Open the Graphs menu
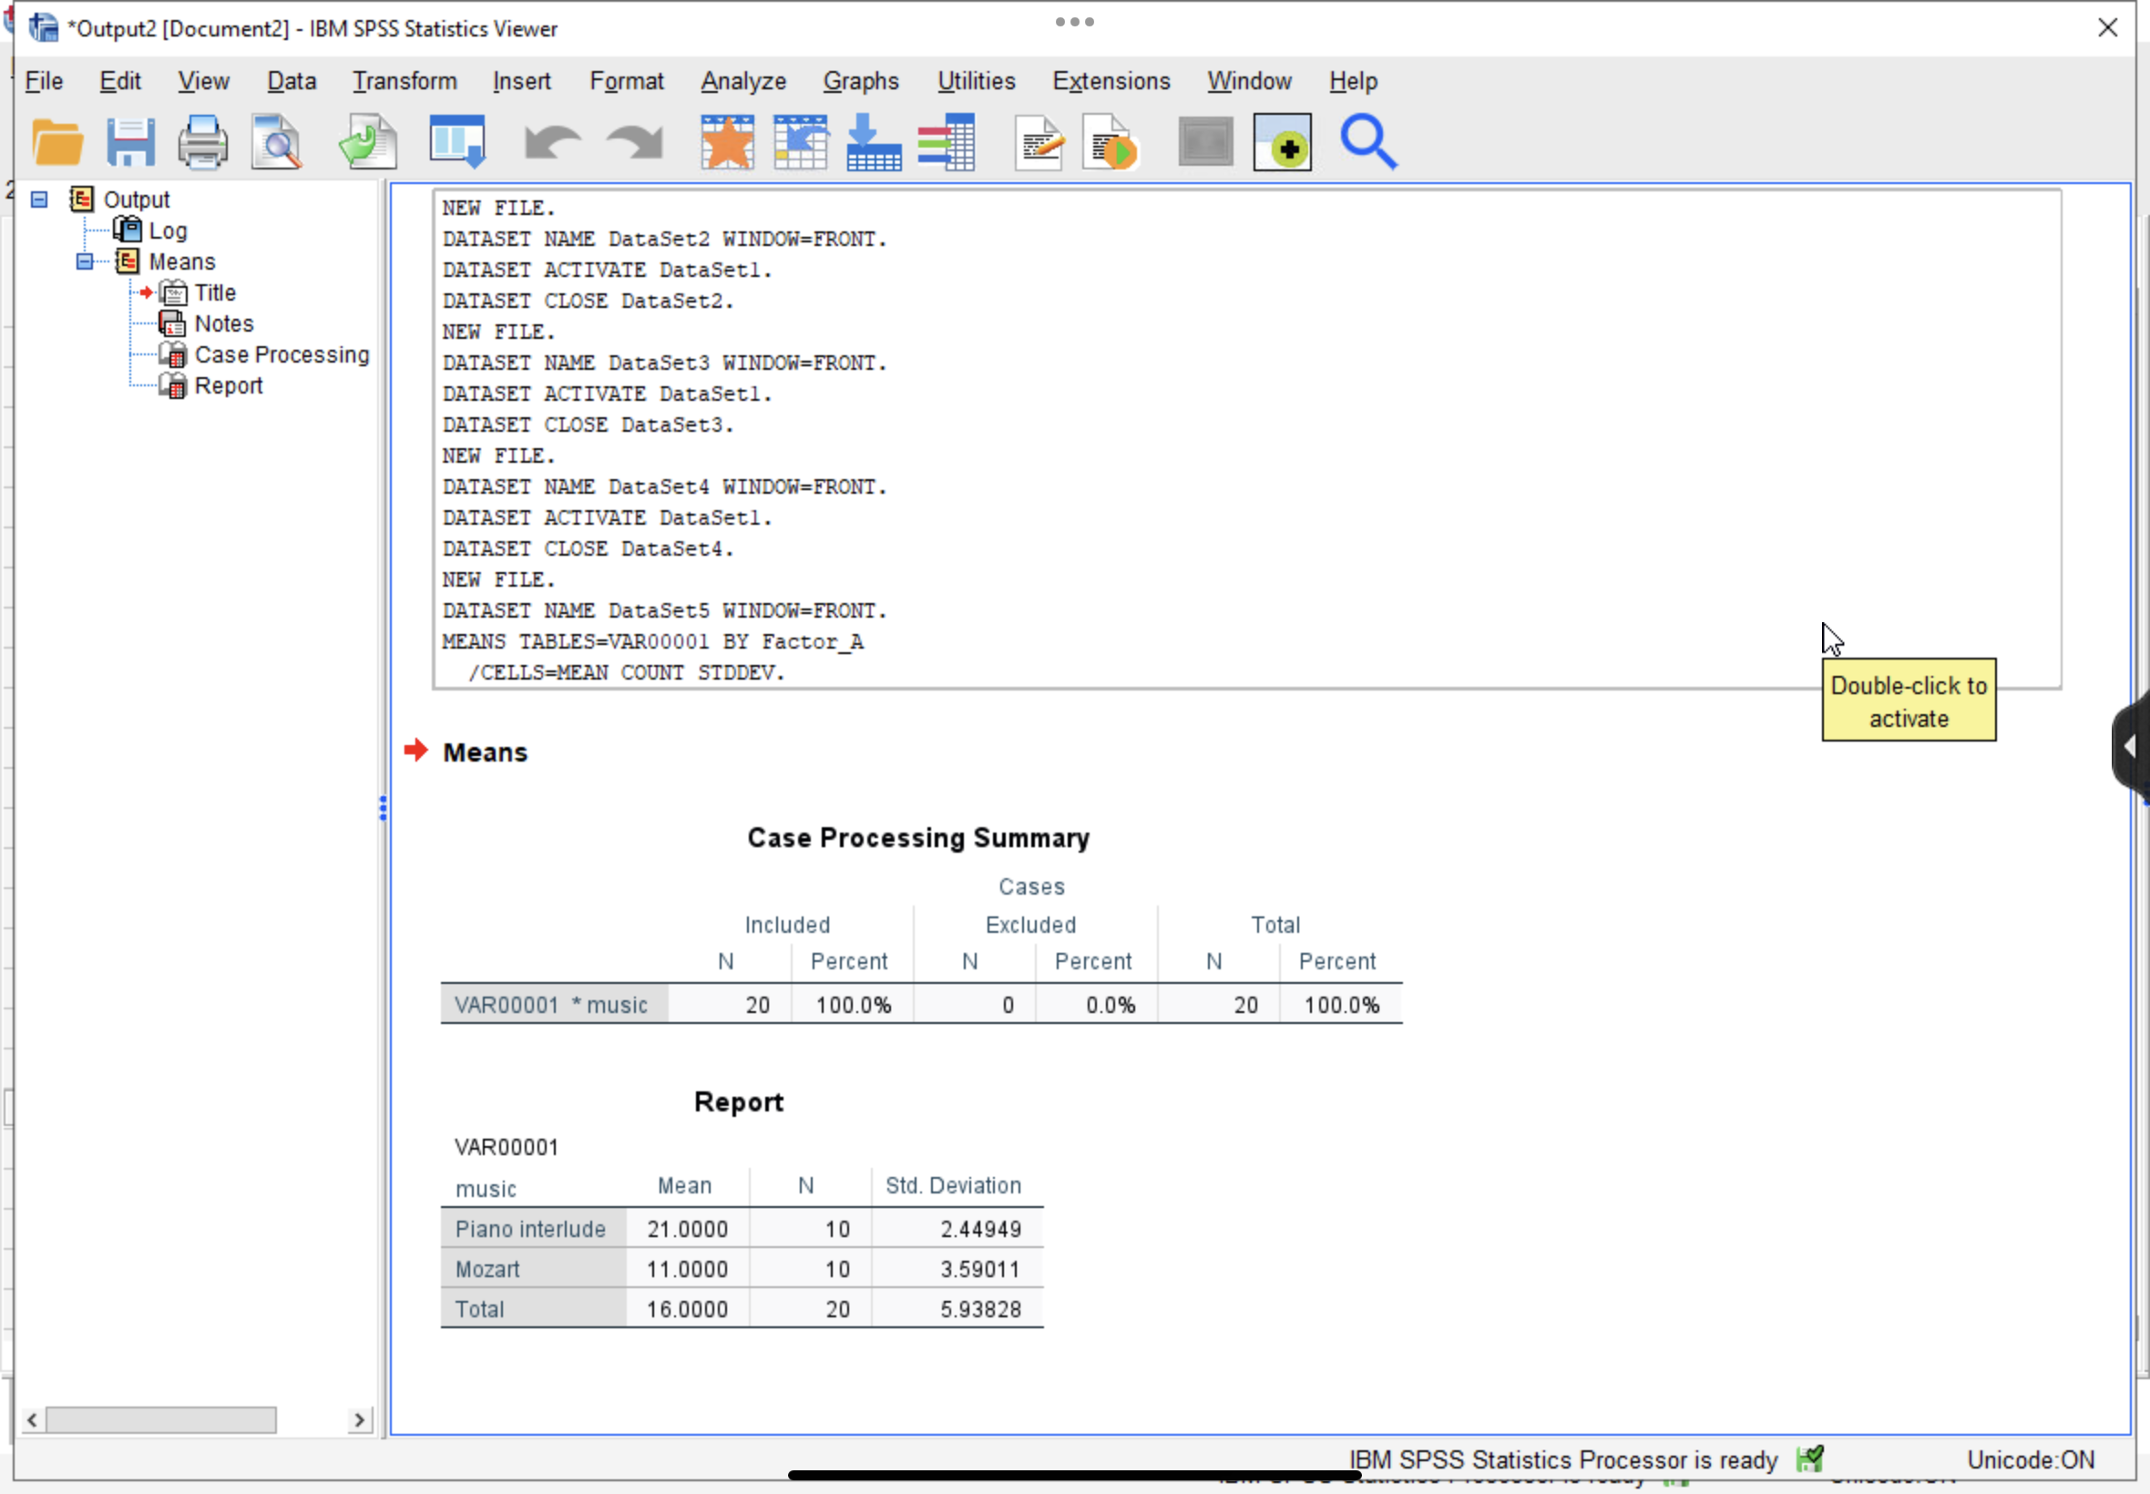This screenshot has height=1494, width=2150. pyautogui.click(x=860, y=81)
